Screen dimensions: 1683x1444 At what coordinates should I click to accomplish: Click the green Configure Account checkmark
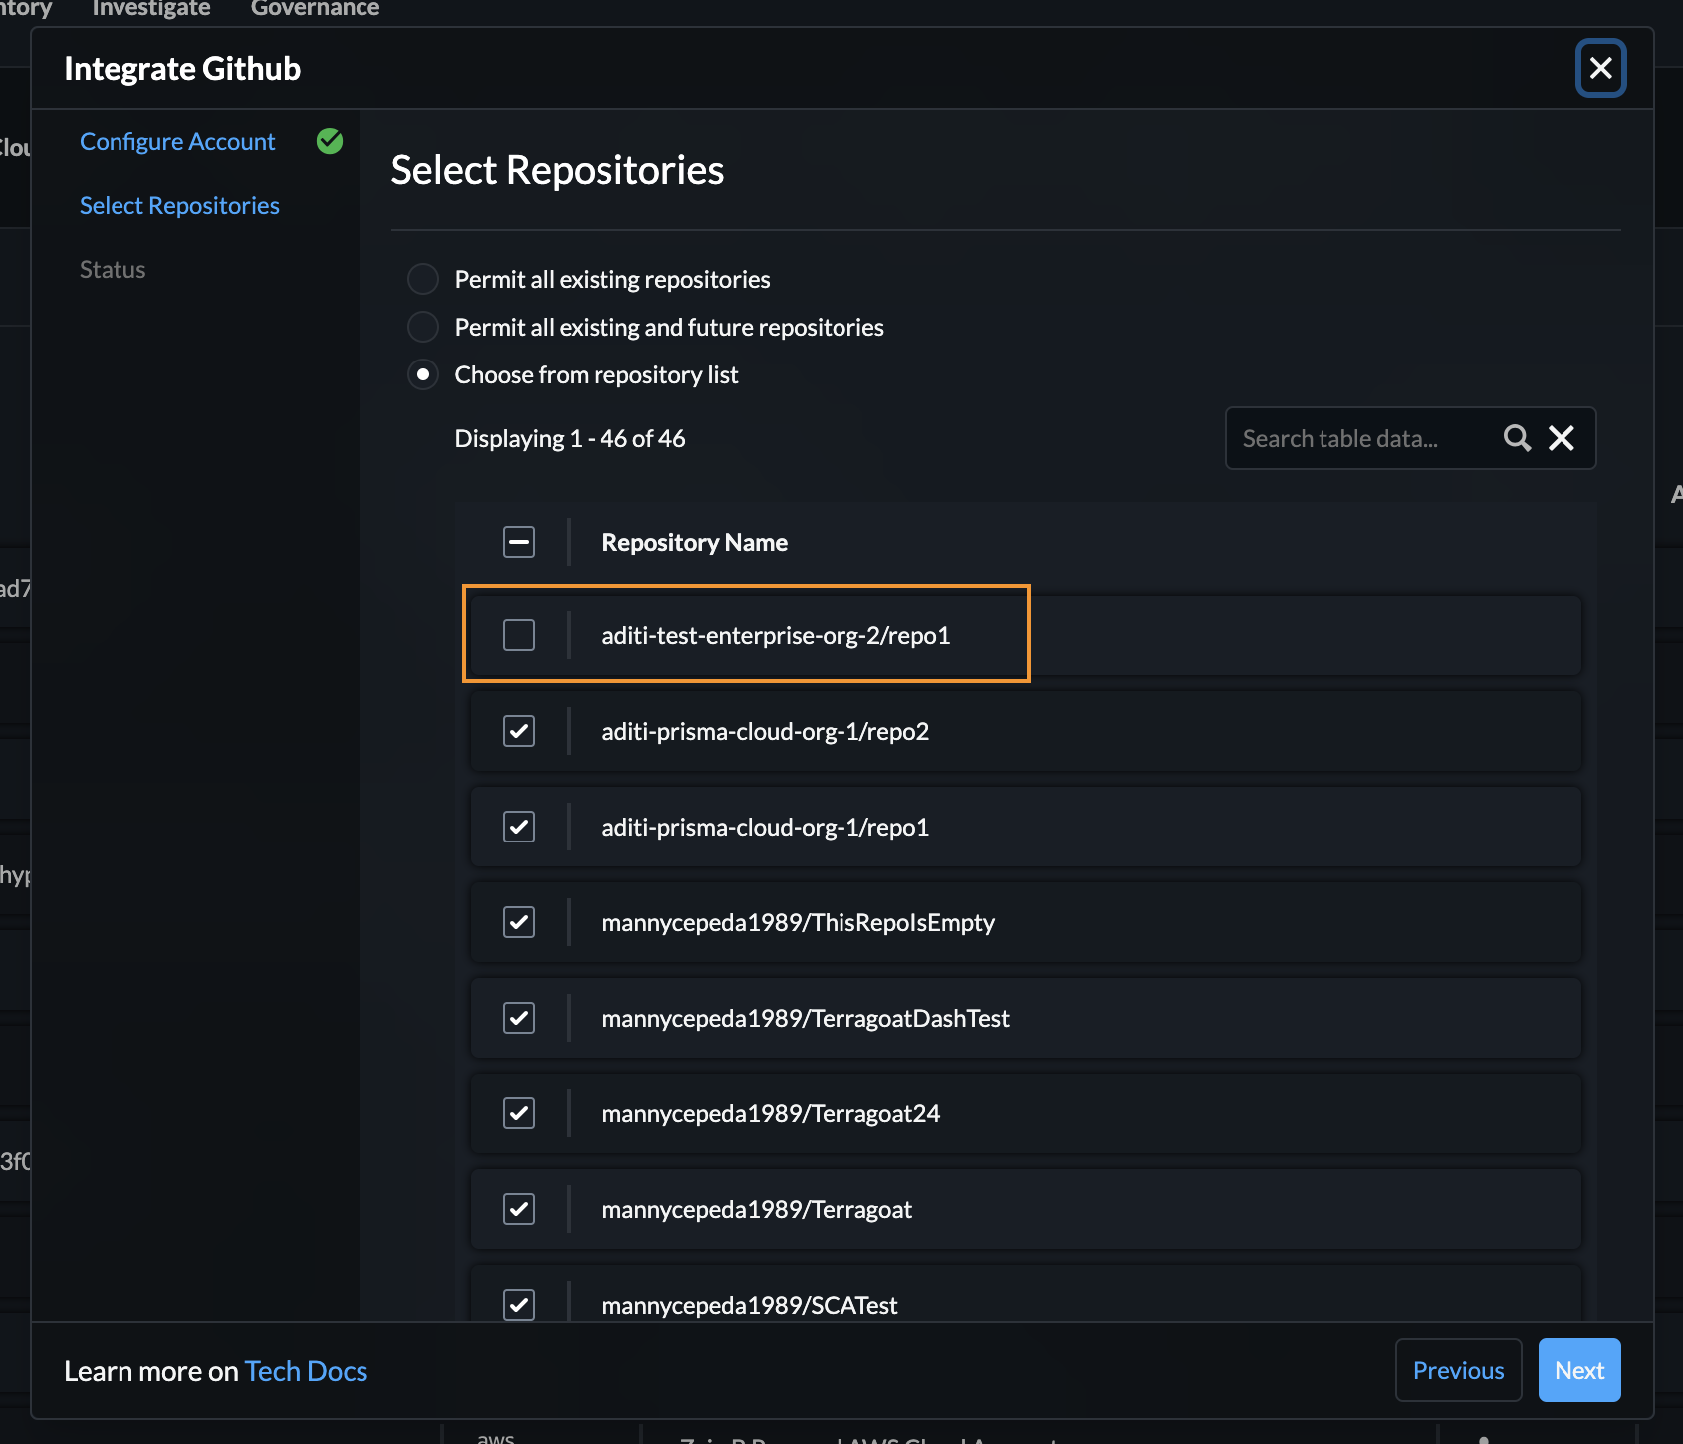coord(330,141)
